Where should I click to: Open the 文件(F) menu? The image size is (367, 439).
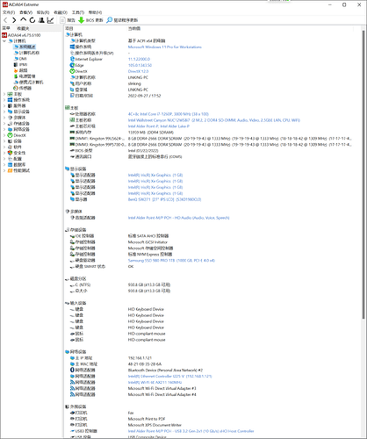click(9, 12)
